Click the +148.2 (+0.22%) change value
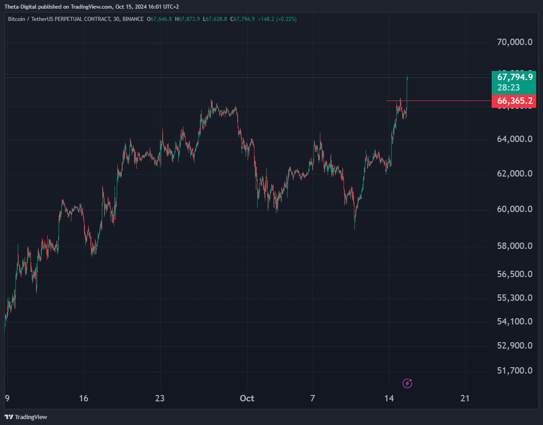Viewport: 543px width, 425px height. tap(277, 19)
